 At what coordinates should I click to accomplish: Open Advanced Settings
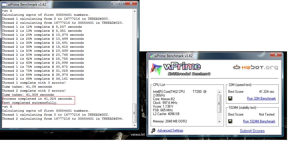coord(170,130)
